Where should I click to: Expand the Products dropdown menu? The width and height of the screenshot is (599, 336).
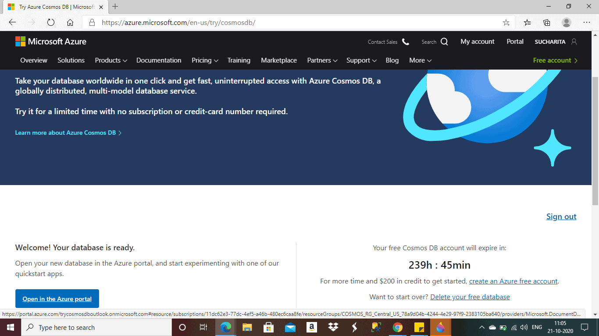[111, 60]
